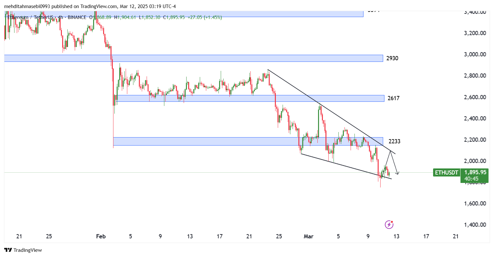Click the 2,600.00 price axis label
The image size is (494, 257).
[x=475, y=97]
